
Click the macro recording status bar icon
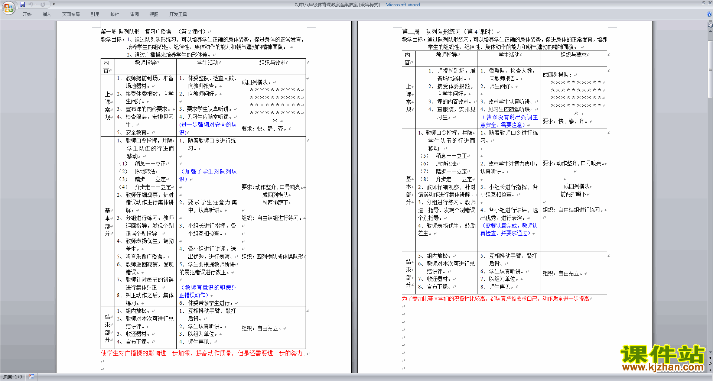tap(32, 377)
